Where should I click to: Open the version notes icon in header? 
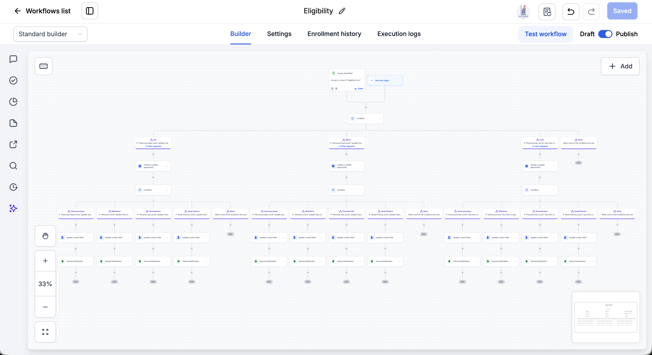click(x=547, y=11)
